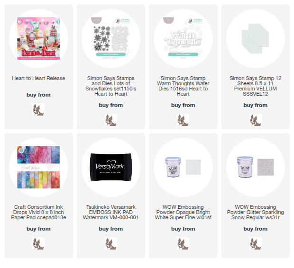294x268 pixels.
Task: Open the vellum sheets product image
Action: click(256, 38)
